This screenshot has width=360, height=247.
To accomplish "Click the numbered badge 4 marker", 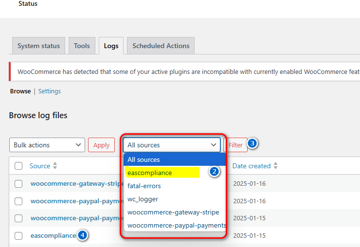I will (x=83, y=235).
